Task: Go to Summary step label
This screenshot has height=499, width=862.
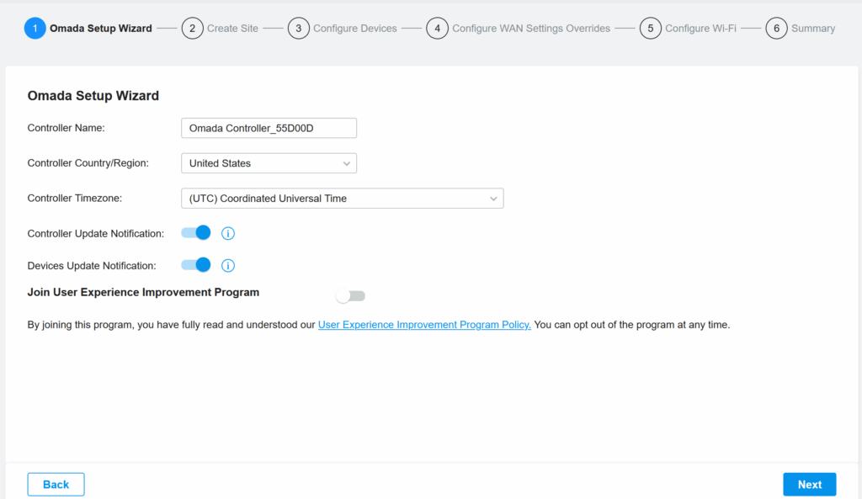Action: click(x=813, y=29)
